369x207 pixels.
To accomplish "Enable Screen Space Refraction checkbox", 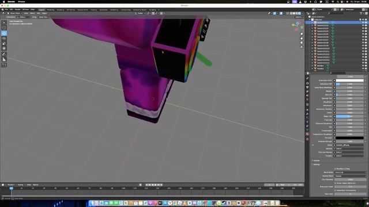I will click(x=335, y=183).
